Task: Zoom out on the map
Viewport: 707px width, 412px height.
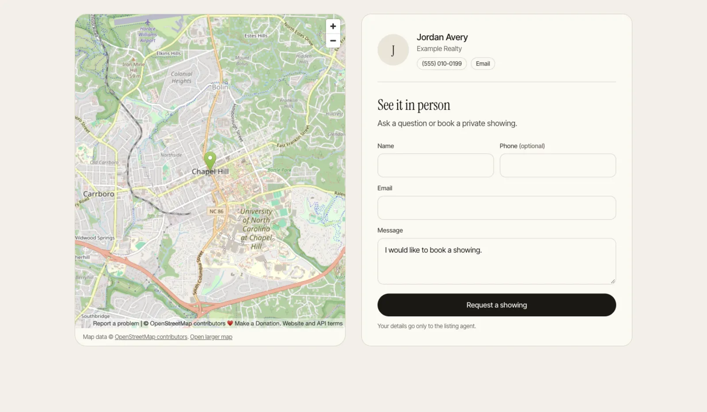Action: tap(333, 41)
